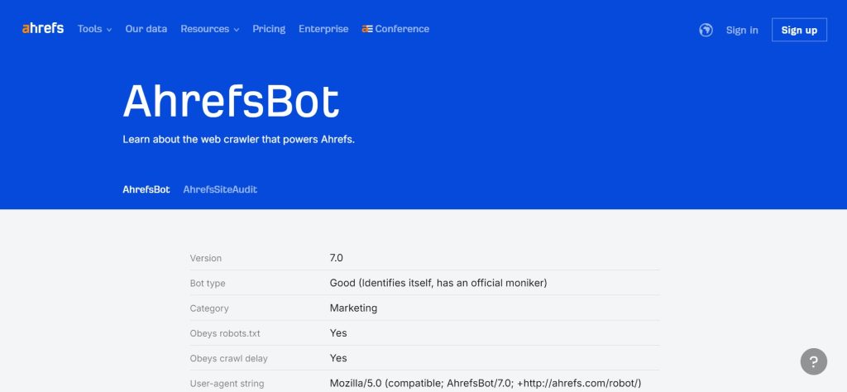Click the Obeys robots.txt row label
The image size is (847, 392).
pos(219,333)
